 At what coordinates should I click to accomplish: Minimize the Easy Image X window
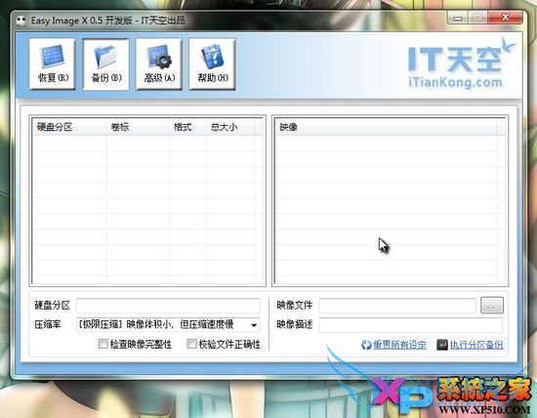tap(458, 18)
